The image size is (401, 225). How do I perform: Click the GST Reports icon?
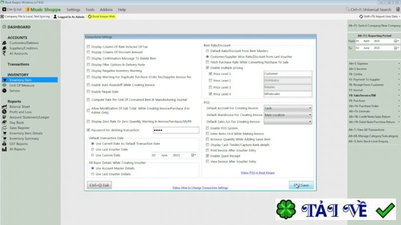5,144
